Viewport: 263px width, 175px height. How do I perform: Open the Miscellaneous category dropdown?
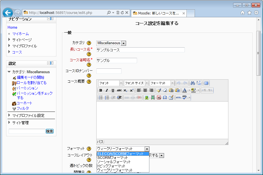[111, 43]
